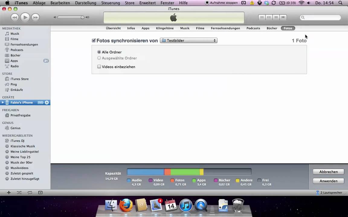Screen dimensions: 348x217
Task: Show or hide the artwork viewer
Action: click(40, 193)
